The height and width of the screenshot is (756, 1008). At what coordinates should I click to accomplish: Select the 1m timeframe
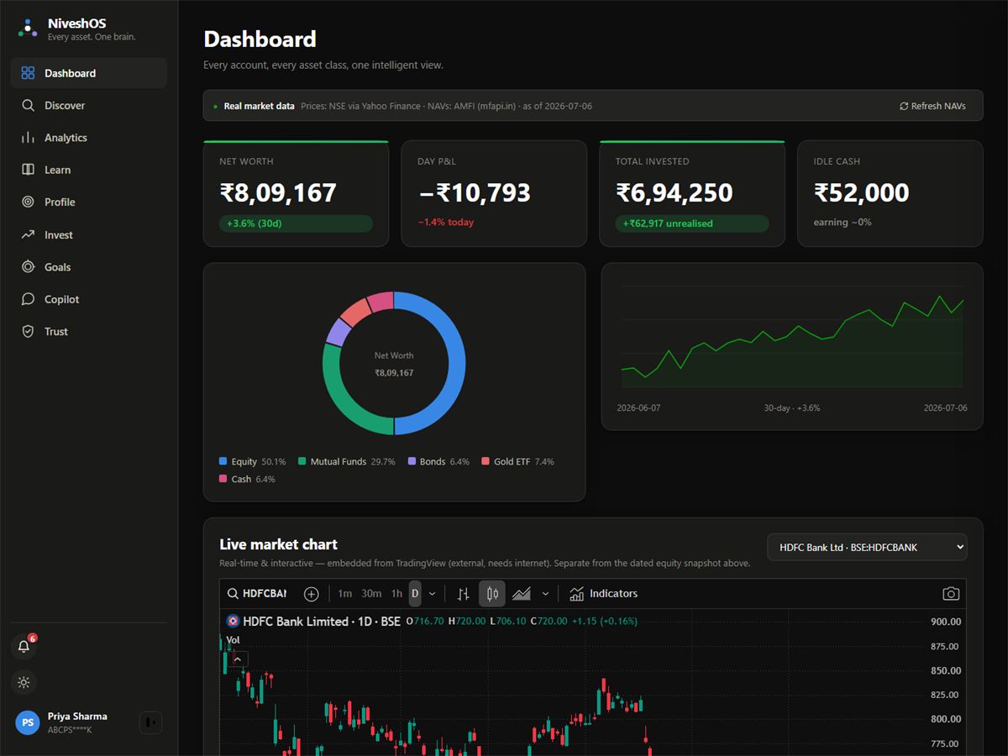click(x=345, y=594)
